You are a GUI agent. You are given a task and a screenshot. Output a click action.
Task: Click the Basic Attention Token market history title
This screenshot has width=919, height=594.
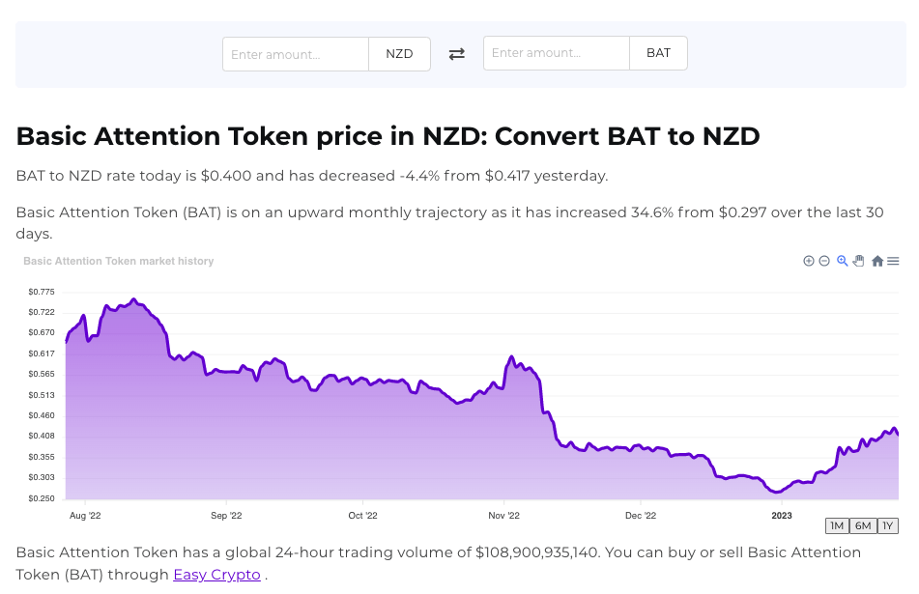click(118, 261)
